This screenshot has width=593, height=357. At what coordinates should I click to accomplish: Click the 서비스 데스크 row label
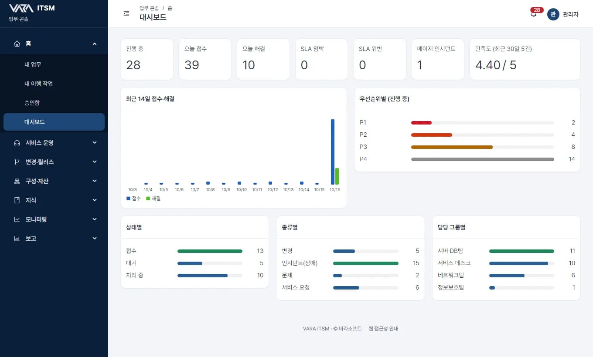(x=454, y=263)
